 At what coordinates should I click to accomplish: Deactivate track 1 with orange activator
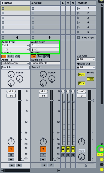(x=11, y=149)
